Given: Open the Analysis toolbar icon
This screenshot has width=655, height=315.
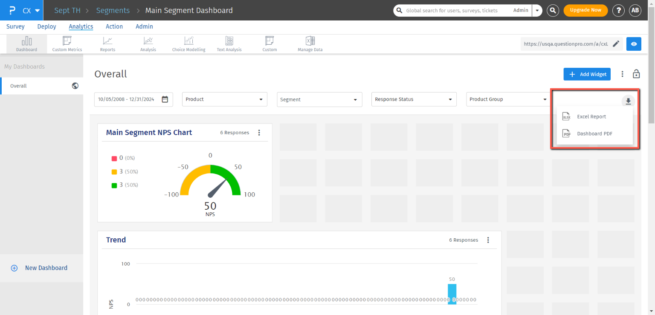Looking at the screenshot, I should tap(148, 44).
